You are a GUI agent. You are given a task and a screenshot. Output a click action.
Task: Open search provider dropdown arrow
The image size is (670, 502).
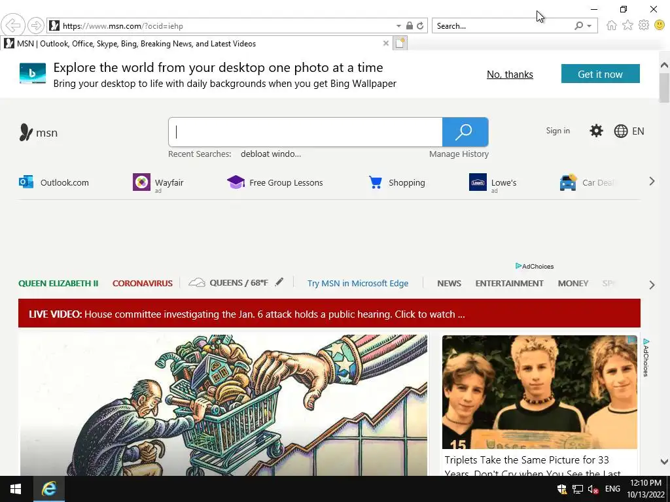[590, 25]
